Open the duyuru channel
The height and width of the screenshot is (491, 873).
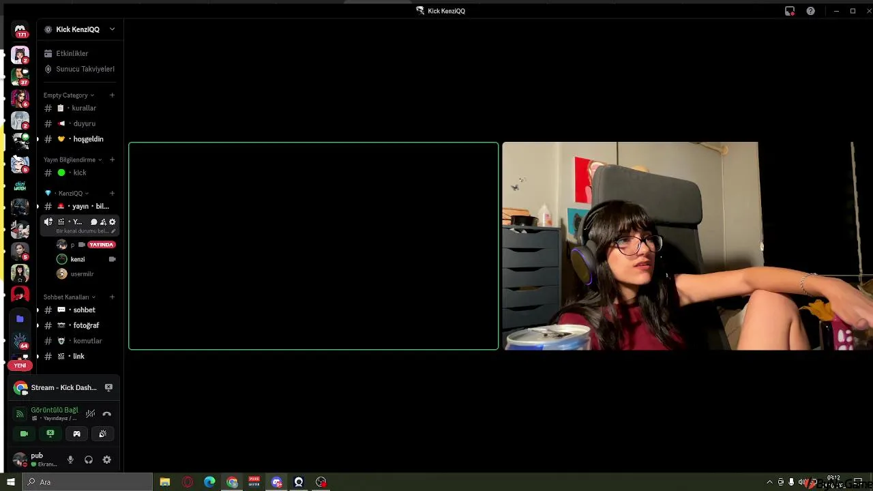tap(80, 123)
